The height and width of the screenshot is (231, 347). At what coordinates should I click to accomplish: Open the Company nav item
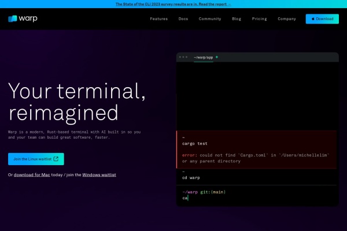coord(287,19)
